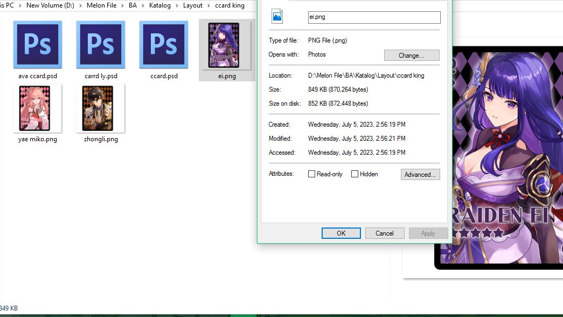Click the ccard king breadcrumb segment
The height and width of the screenshot is (317, 563).
pos(230,5)
